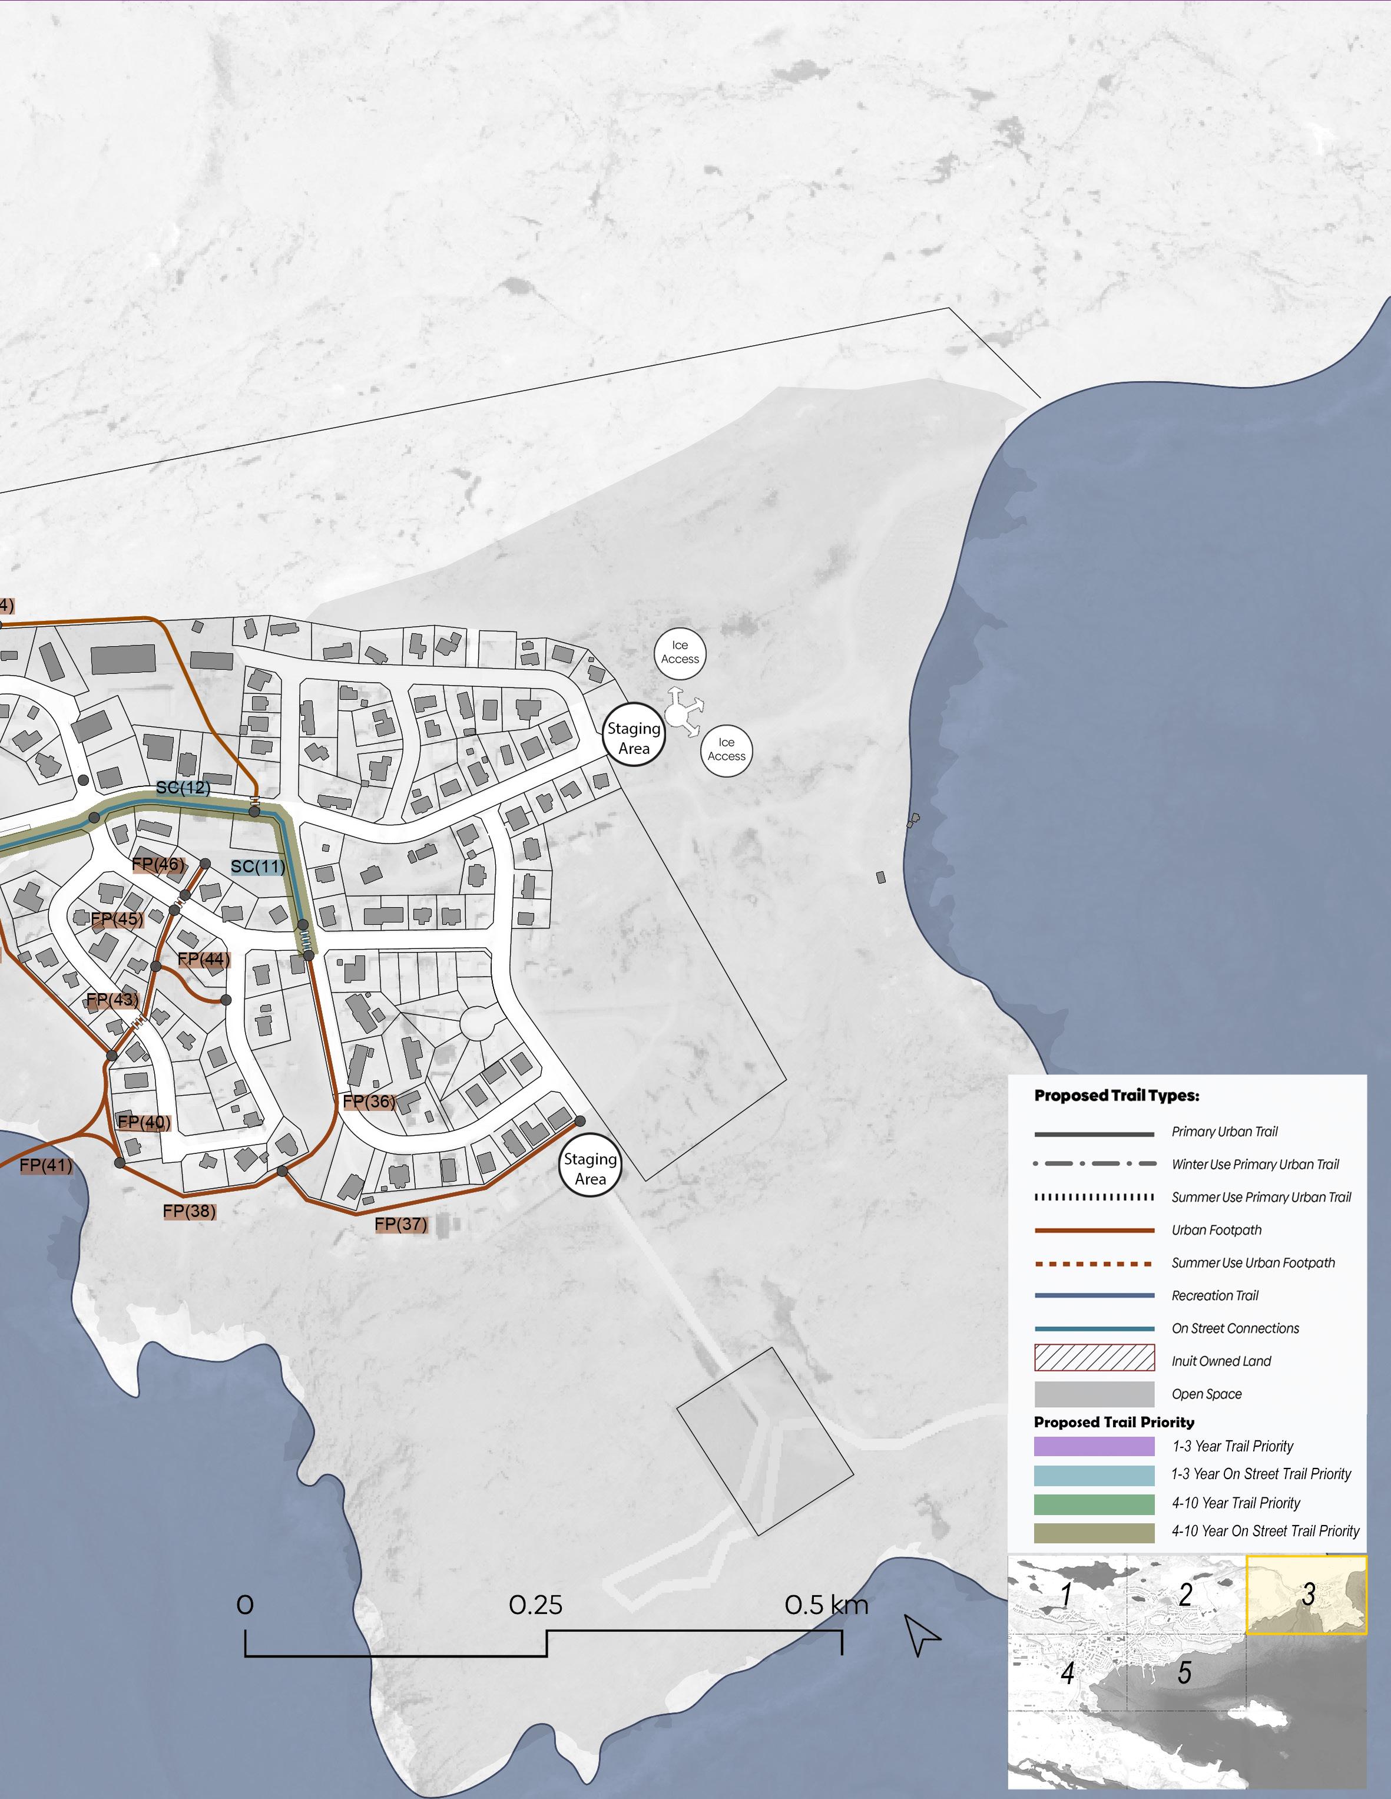This screenshot has width=1391, height=1799.
Task: Click the FP(36) trail label
Action: pyautogui.click(x=369, y=1102)
